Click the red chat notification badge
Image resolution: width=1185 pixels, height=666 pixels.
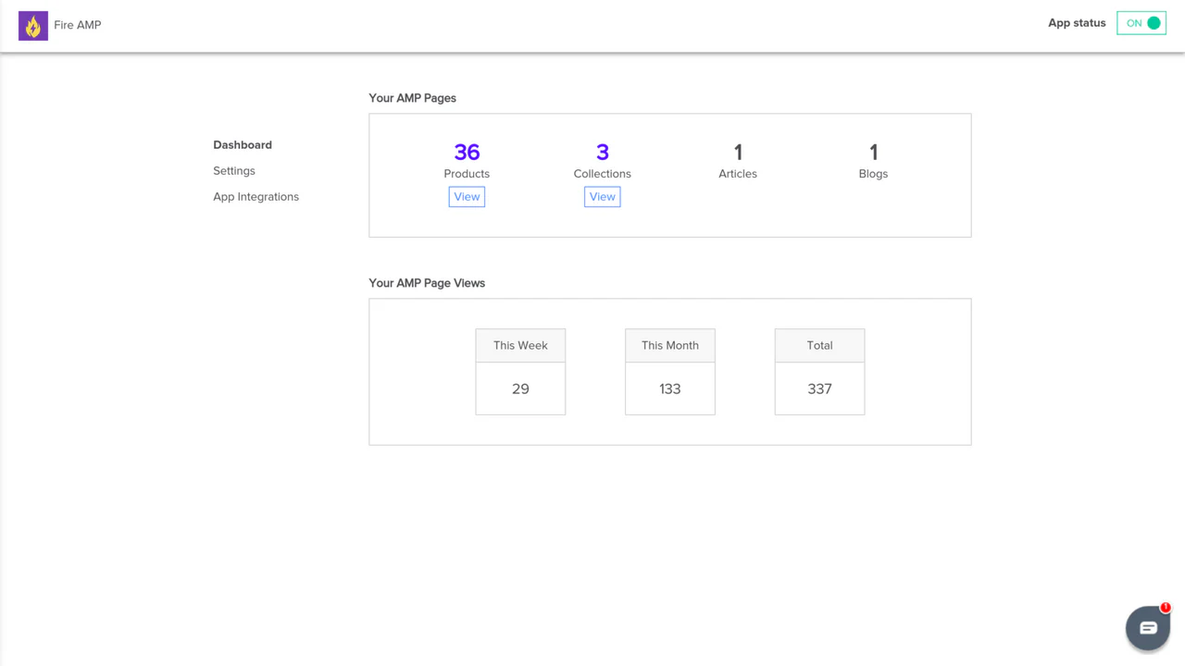coord(1166,608)
